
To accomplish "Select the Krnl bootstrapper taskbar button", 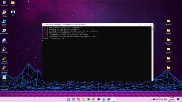I will click(x=114, y=99).
